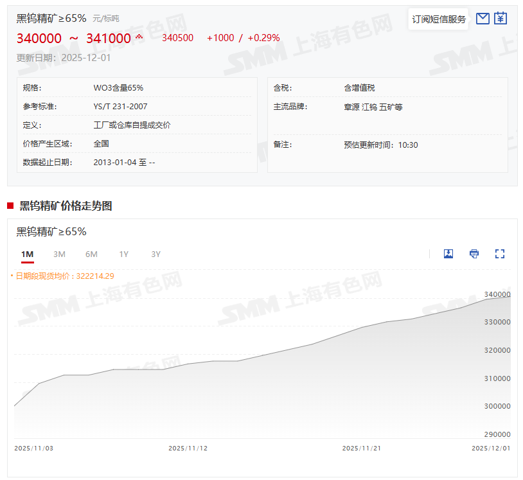Click the yen calendar price alert icon
Screen dimensions: 523x480
(x=501, y=19)
